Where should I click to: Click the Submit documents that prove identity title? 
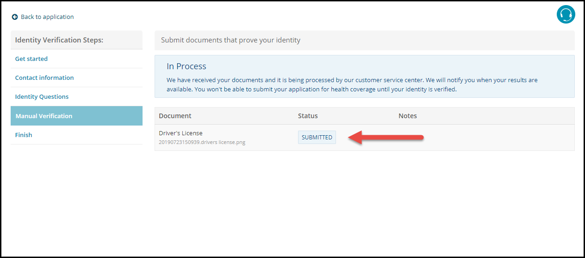230,40
